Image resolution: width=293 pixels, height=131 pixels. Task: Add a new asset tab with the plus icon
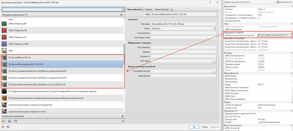[172, 9]
